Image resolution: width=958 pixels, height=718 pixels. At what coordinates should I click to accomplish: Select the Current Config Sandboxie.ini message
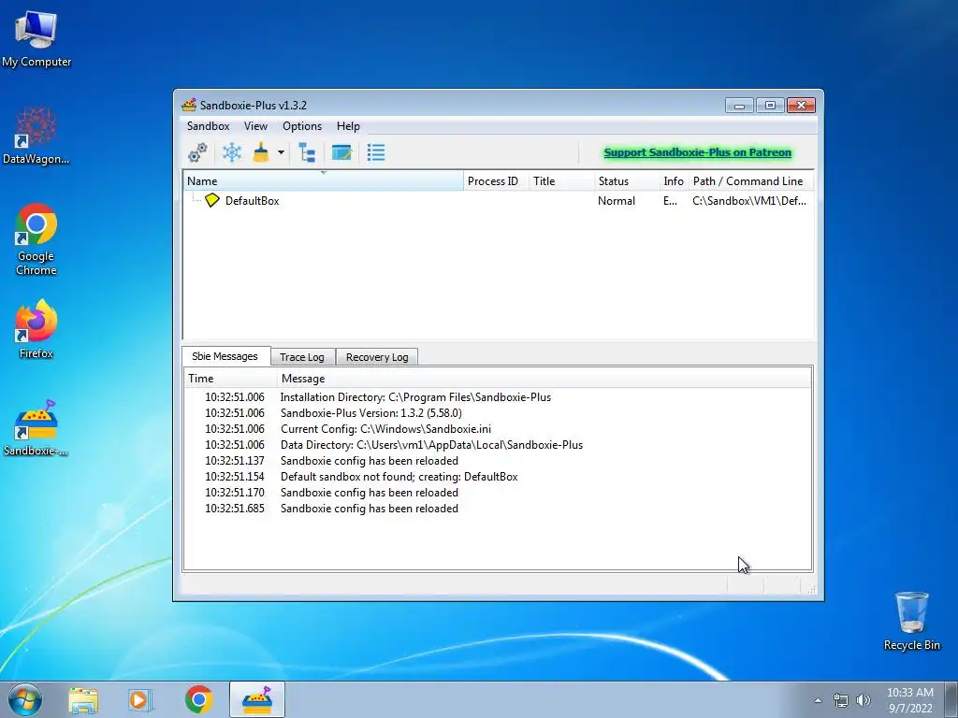498,429
